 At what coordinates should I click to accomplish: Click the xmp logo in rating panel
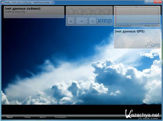[x=105, y=21]
